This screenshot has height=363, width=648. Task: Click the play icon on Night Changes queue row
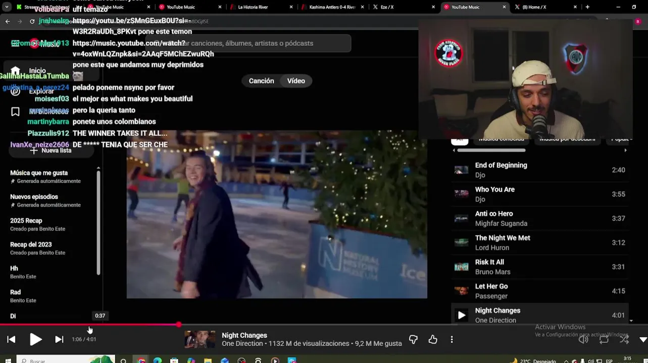tap(461, 315)
